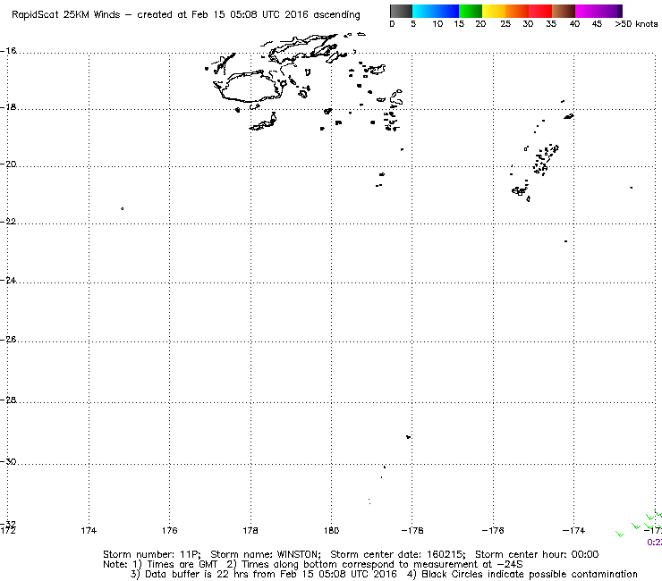Click the brown 35-40 knots legend swatch
662x581 pixels.
tap(564, 11)
